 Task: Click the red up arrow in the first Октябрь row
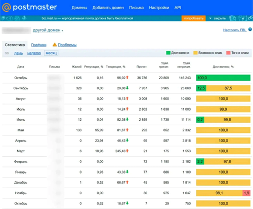[x=128, y=78]
